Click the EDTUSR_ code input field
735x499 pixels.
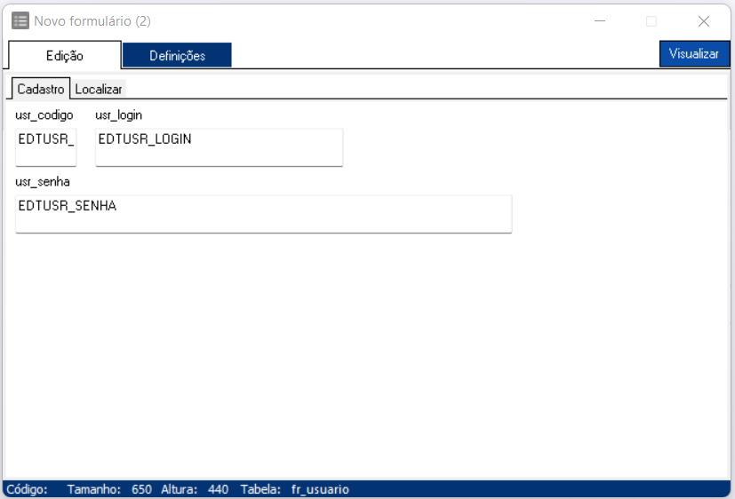(46, 147)
